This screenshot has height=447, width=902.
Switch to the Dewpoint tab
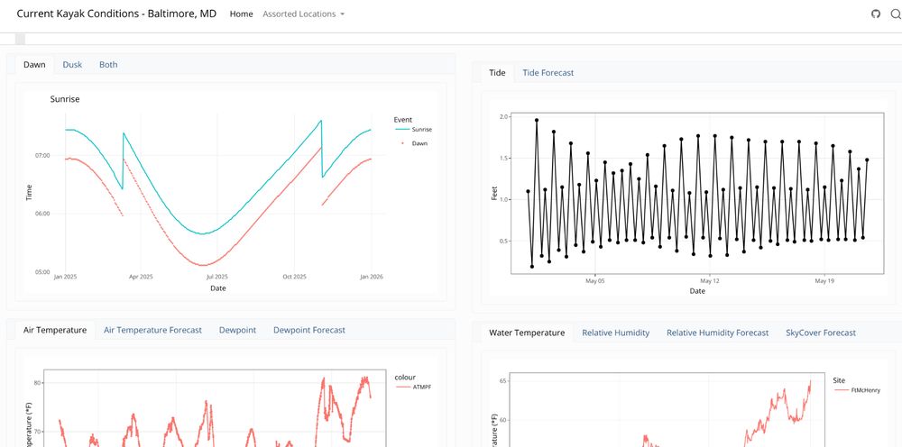[x=237, y=330]
